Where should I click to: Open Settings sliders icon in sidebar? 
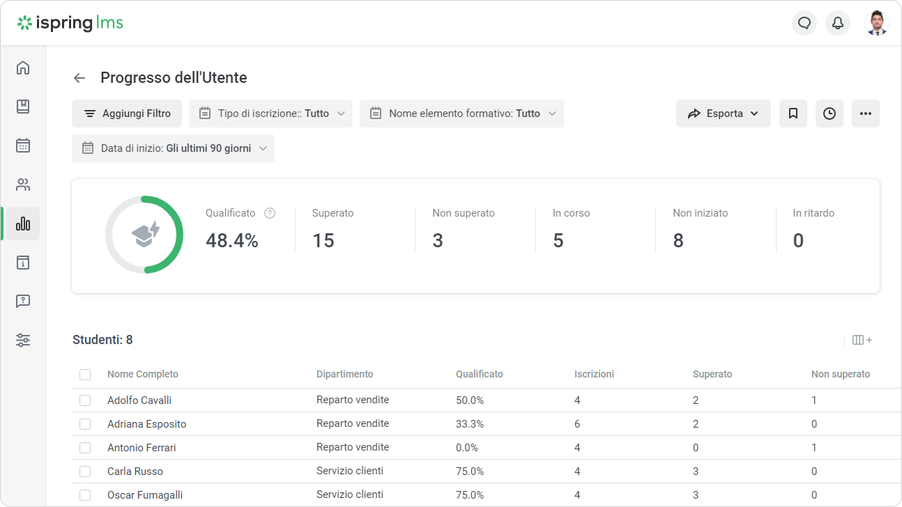pyautogui.click(x=23, y=340)
